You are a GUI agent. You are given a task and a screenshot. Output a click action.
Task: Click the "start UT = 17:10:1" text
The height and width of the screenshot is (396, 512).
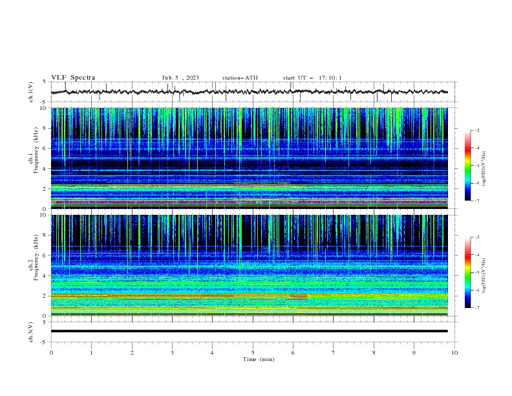(312, 78)
